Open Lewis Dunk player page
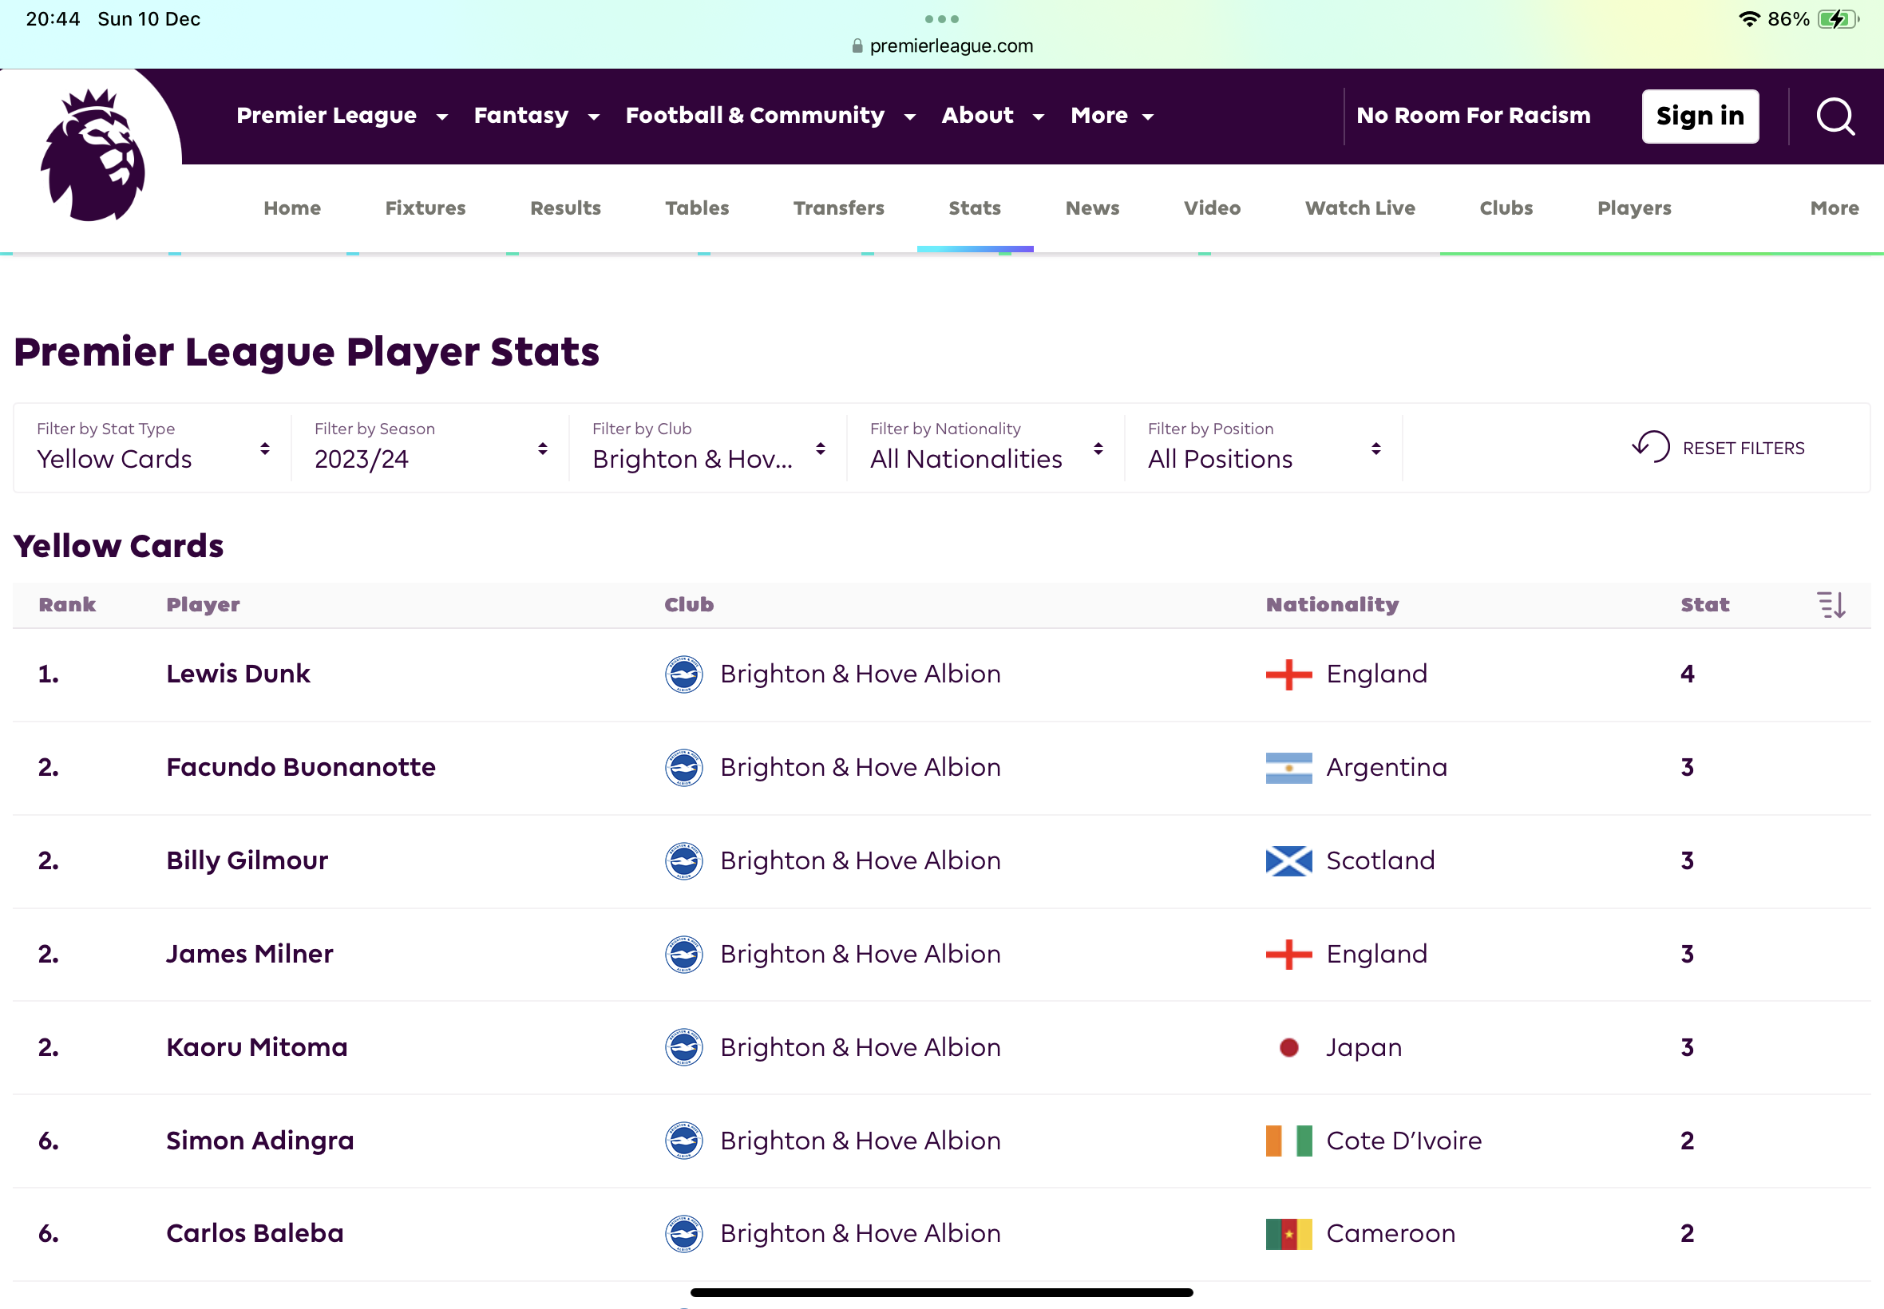This screenshot has width=1884, height=1309. pos(238,674)
